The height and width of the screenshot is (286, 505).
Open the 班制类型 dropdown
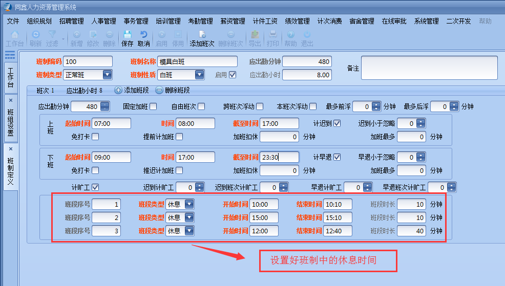(x=107, y=75)
